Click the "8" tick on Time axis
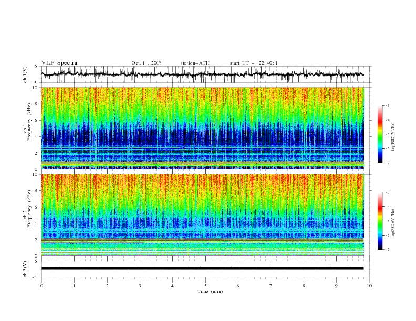This screenshot has height=321, width=416. [x=304, y=286]
